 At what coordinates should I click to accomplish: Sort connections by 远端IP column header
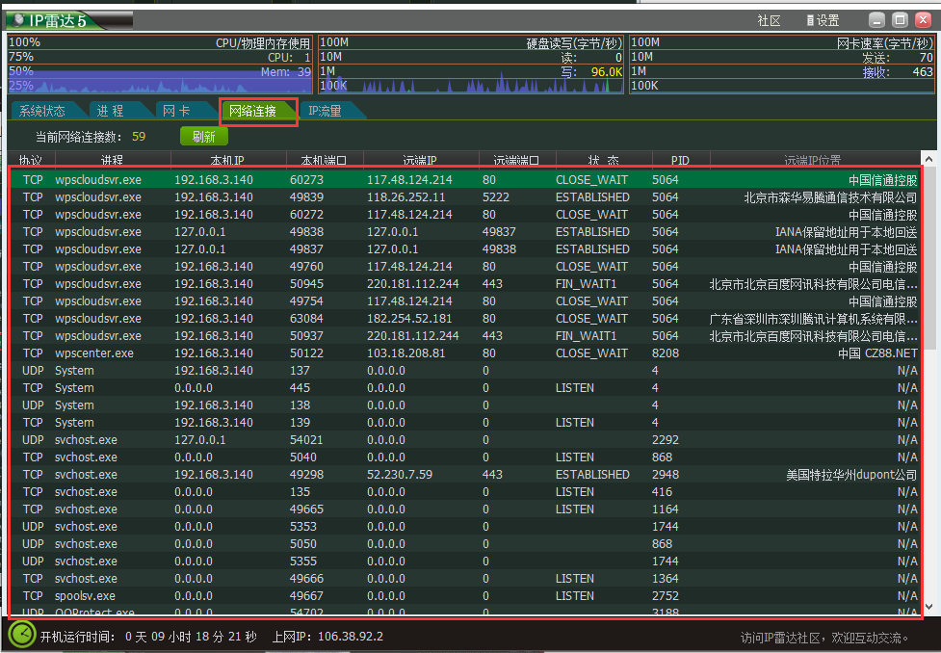pos(419,160)
